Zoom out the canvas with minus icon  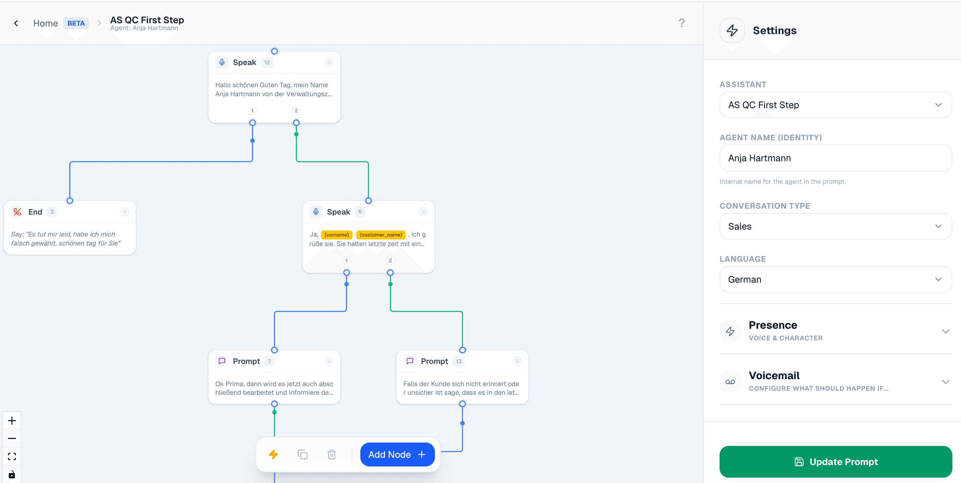pos(12,439)
